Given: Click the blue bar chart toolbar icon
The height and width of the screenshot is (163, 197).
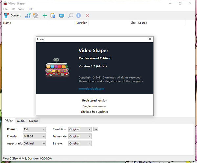Looking at the screenshot, I should pos(28,15).
